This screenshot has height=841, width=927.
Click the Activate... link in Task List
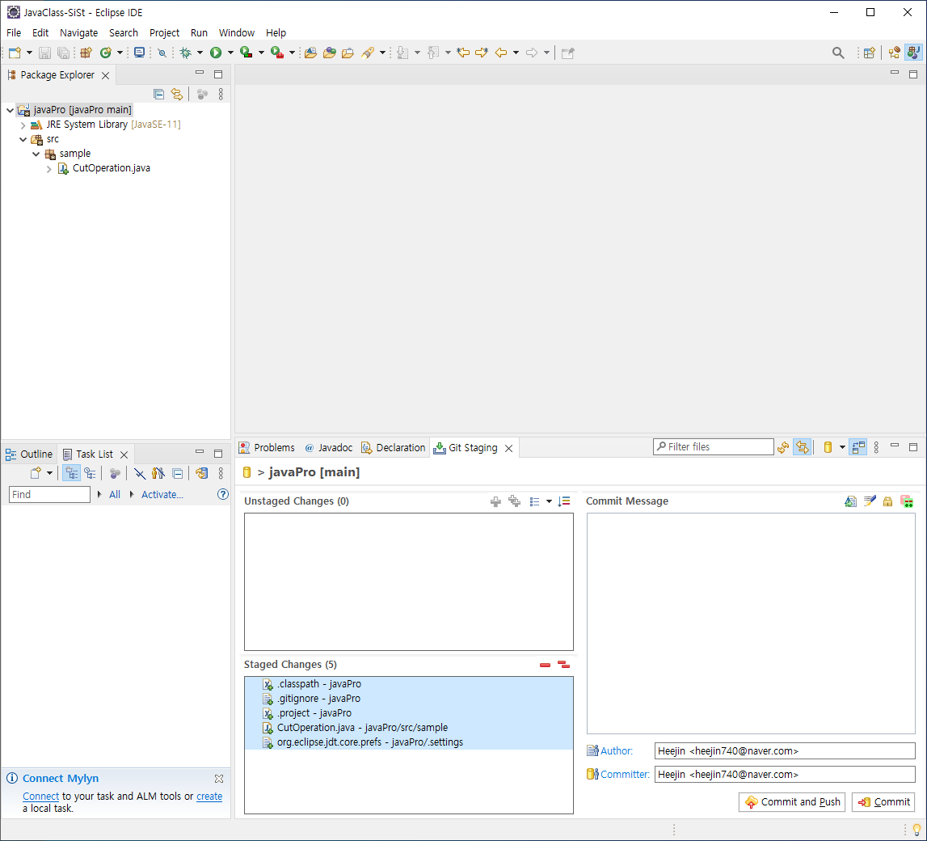click(162, 494)
